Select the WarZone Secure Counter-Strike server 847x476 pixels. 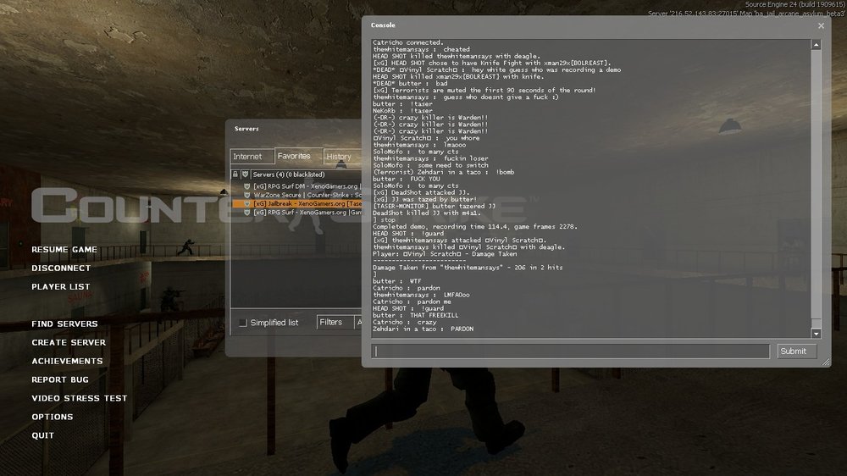tap(296, 195)
